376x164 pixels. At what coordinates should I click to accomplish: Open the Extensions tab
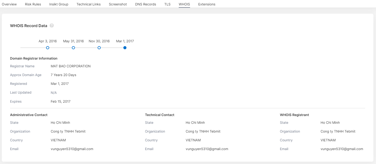click(207, 4)
